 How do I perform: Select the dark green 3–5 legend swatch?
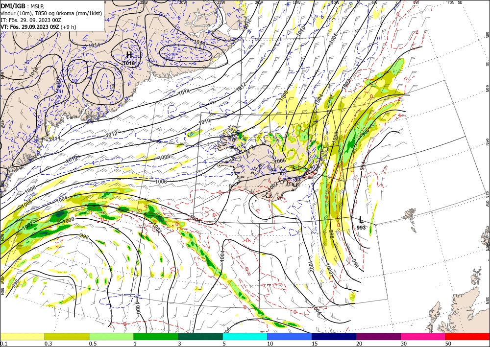pos(200,336)
